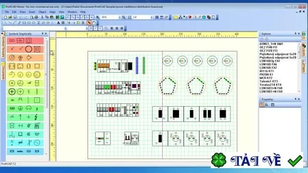
Task: Click the New document icon
Action: tap(5, 17)
